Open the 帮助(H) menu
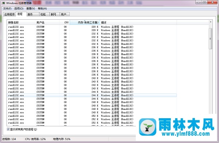This screenshot has width=219, height=143. (42, 8)
